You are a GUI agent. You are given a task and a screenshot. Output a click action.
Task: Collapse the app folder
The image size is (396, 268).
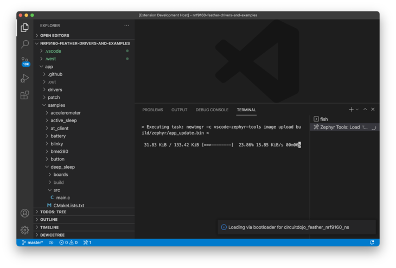84,67
